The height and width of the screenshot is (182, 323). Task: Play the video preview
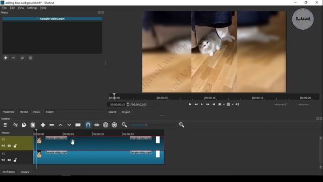(x=202, y=104)
